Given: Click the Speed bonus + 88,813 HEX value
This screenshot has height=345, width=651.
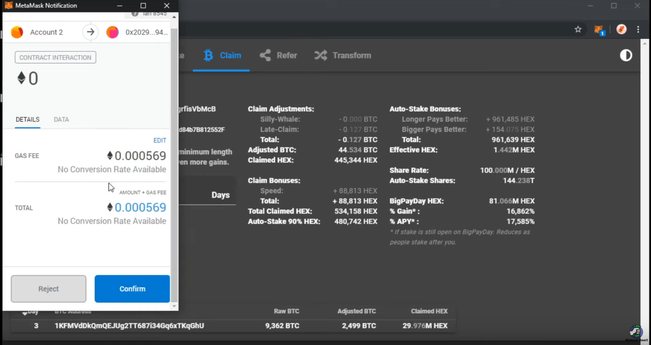Looking at the screenshot, I should click(355, 191).
